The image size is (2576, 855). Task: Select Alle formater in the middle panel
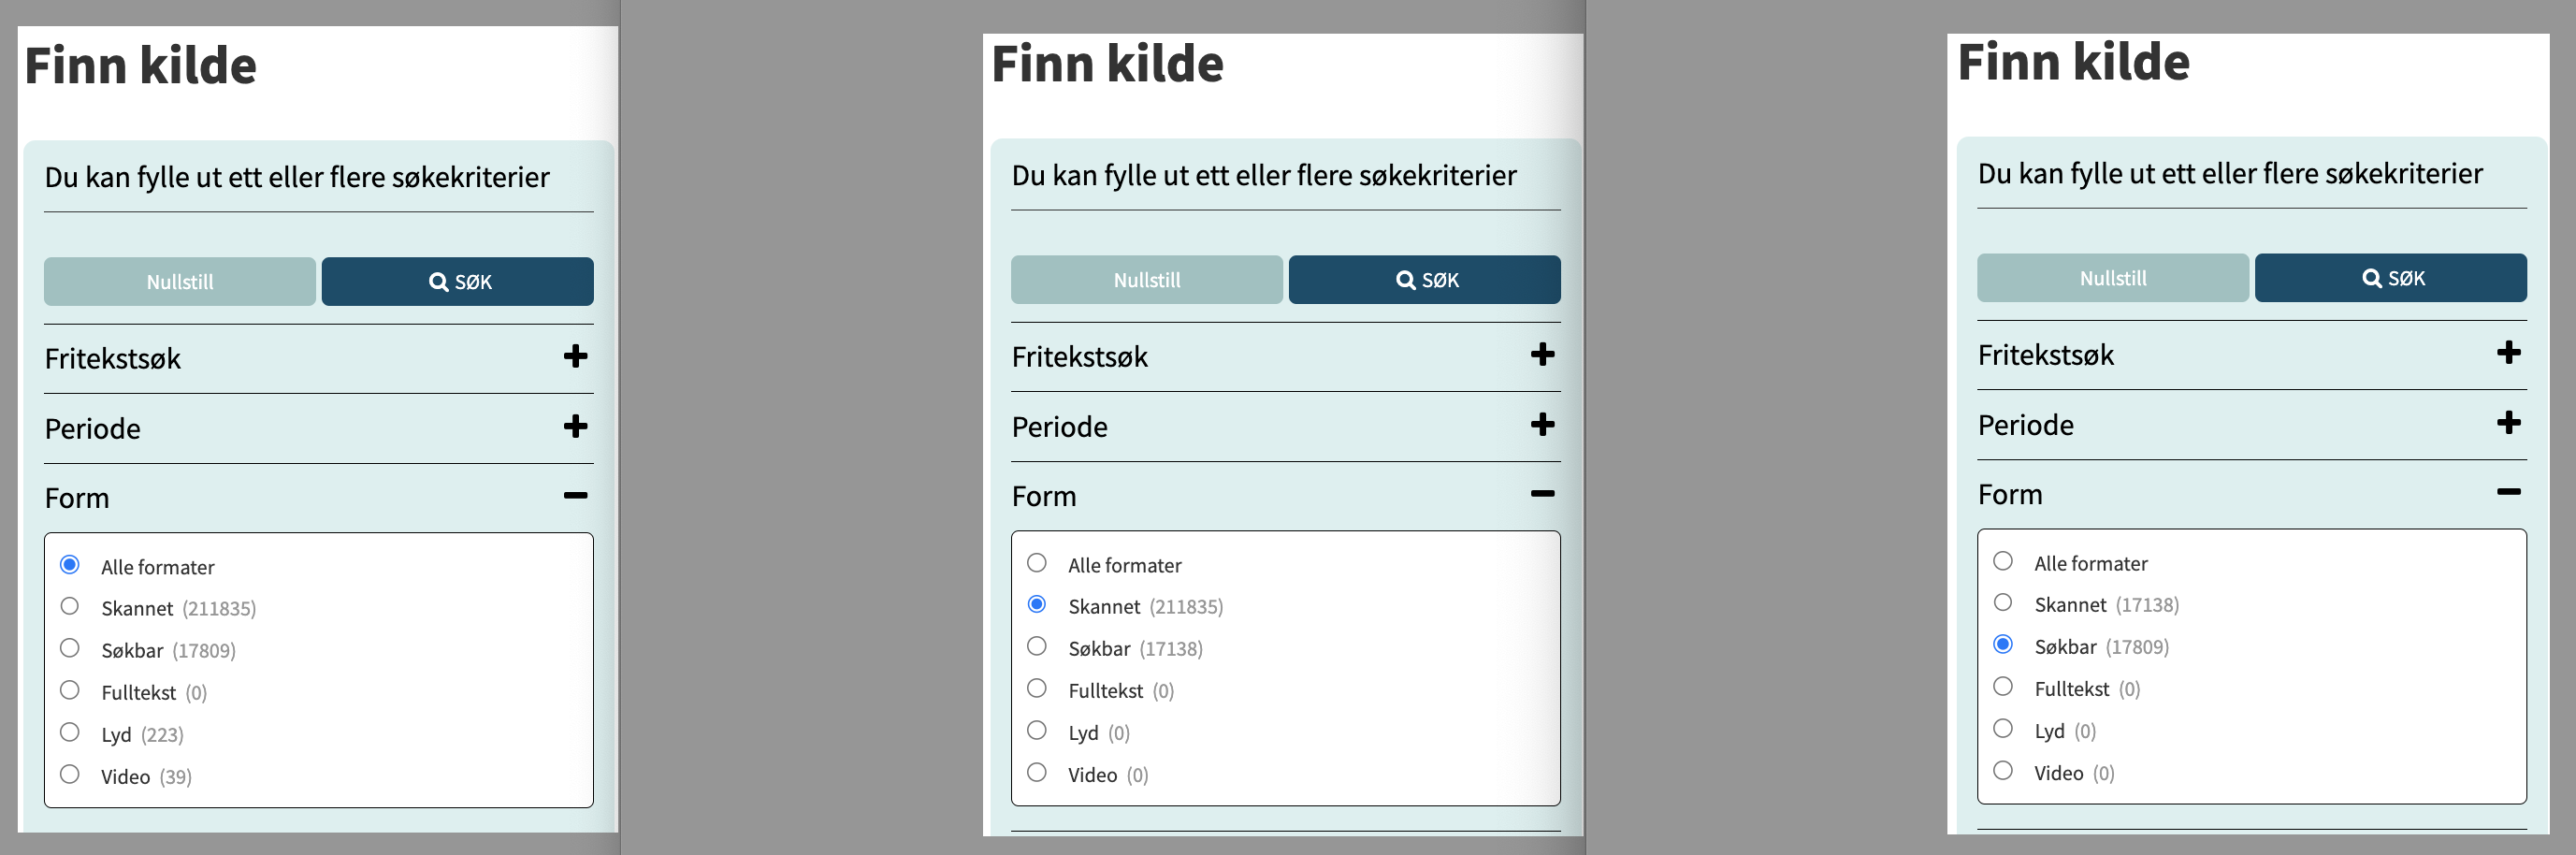point(1037,563)
